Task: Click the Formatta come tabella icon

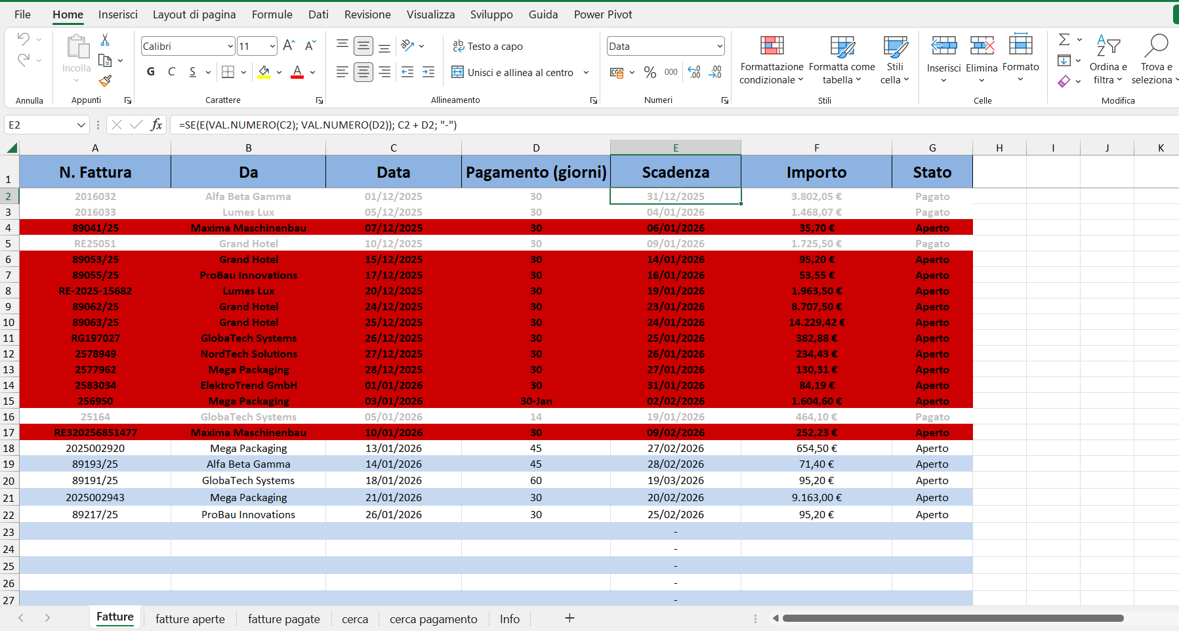Action: coord(842,47)
